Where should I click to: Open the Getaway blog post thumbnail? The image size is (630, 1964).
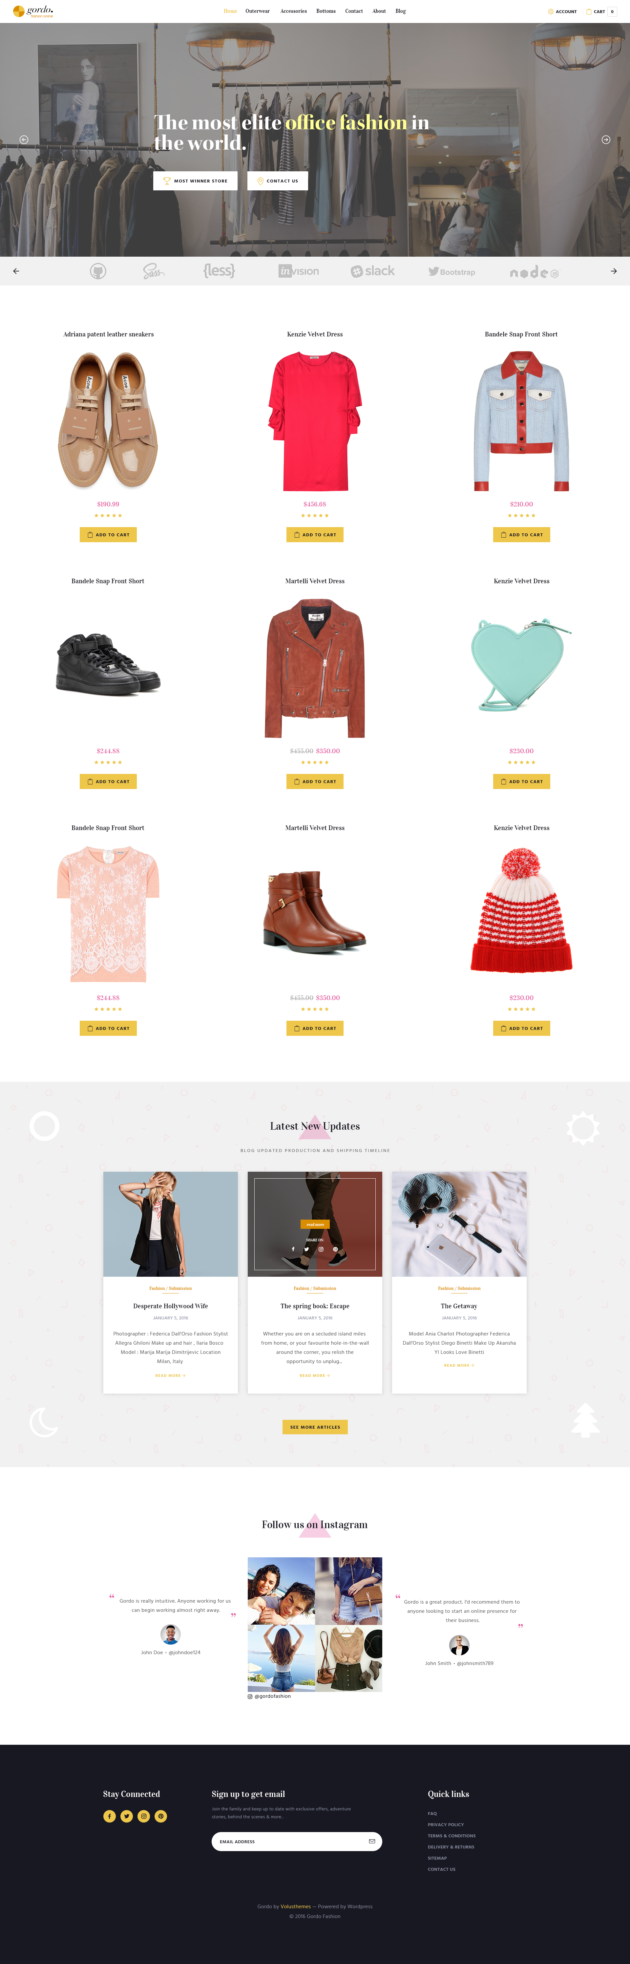[459, 1224]
